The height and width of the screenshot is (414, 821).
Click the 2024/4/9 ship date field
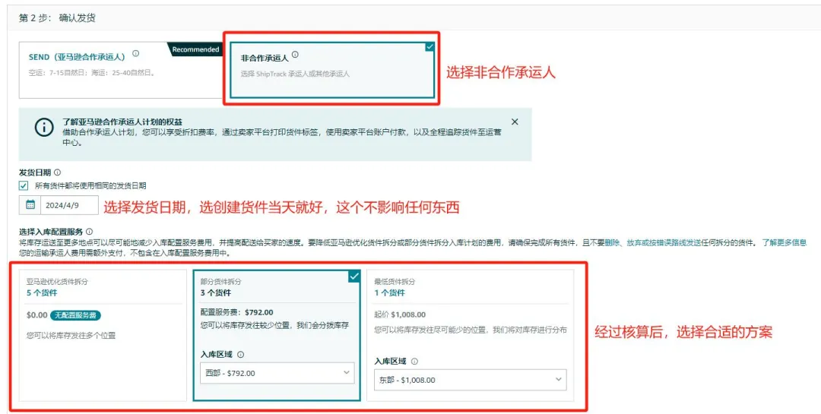click(x=67, y=205)
